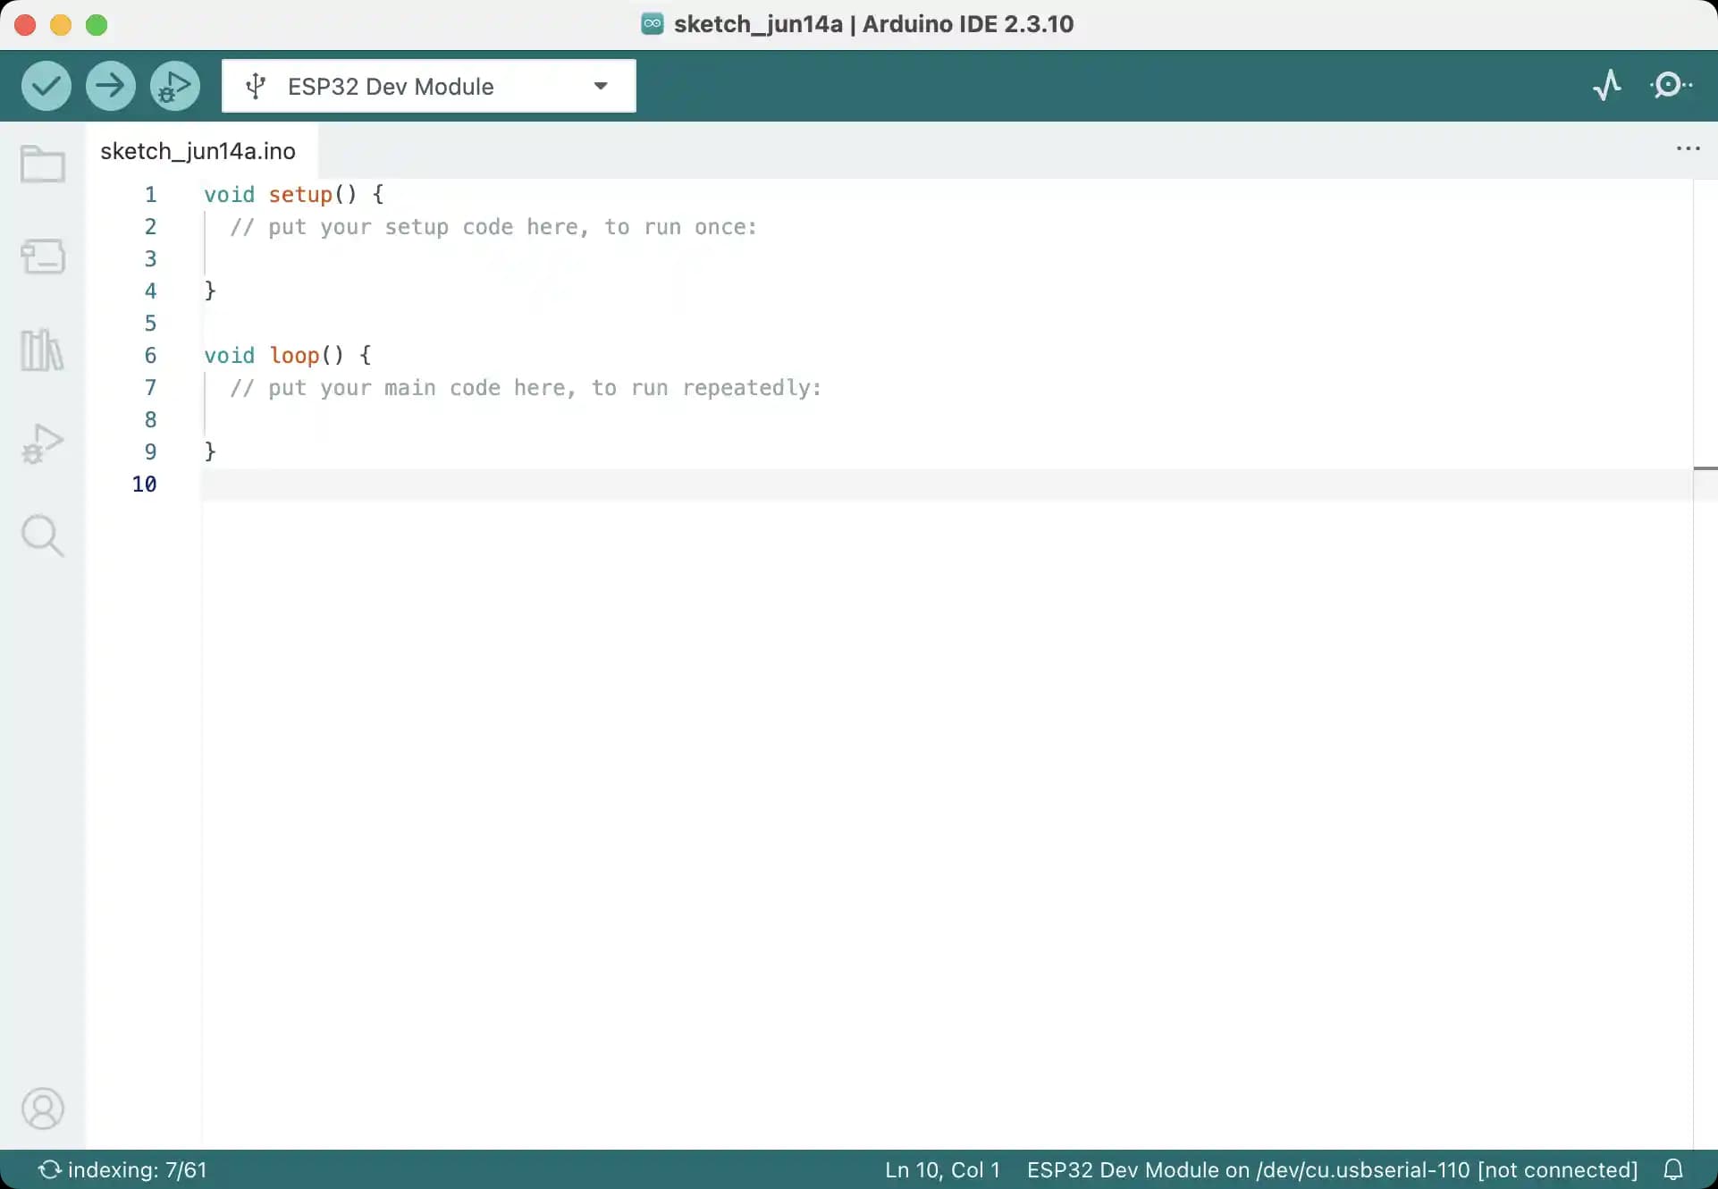Close the window with the red button
The height and width of the screenshot is (1189, 1718).
25,25
